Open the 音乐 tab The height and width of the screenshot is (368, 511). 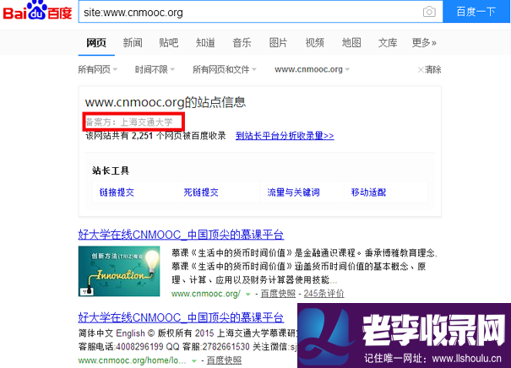(x=242, y=43)
